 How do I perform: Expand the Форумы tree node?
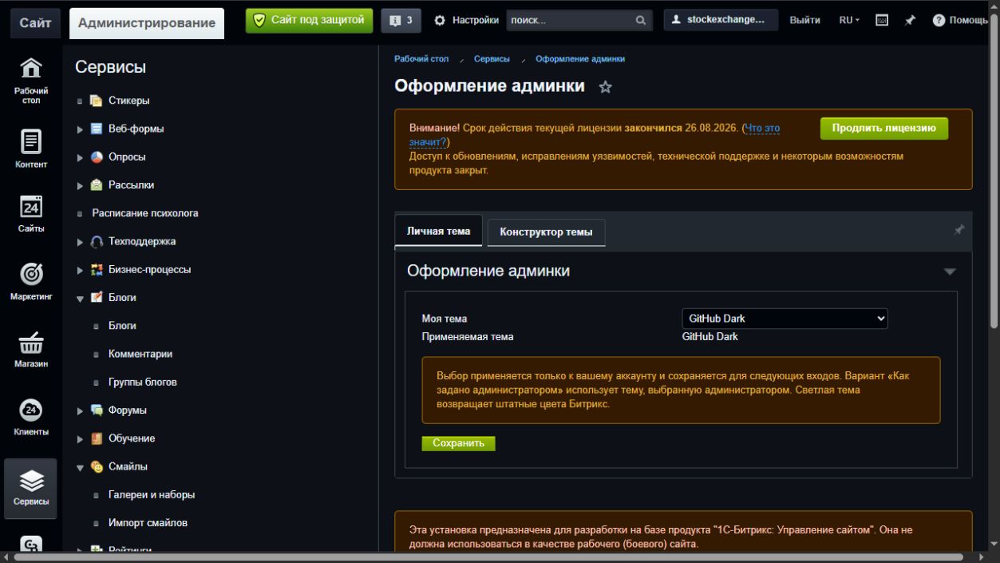(x=80, y=411)
